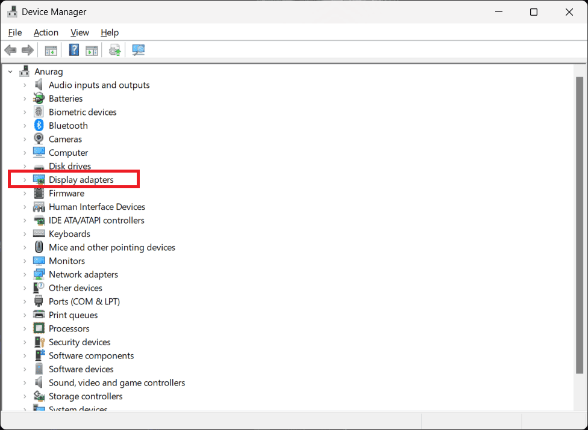The image size is (588, 430).
Task: Open the View menu
Action: 80,32
